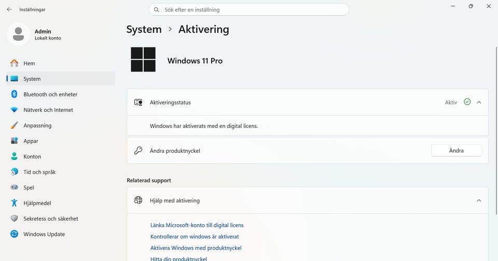Click the Tid och språk globe-clock icon
The height and width of the screenshot is (261, 498).
click(15, 172)
